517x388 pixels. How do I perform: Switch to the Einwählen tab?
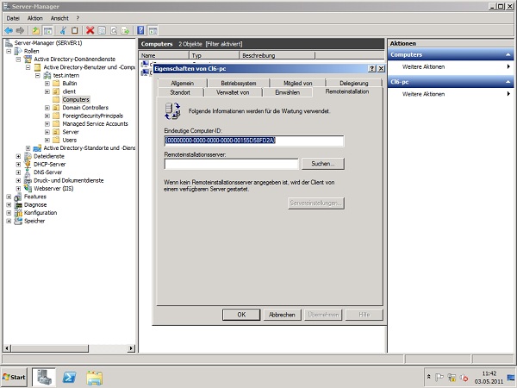(288, 92)
